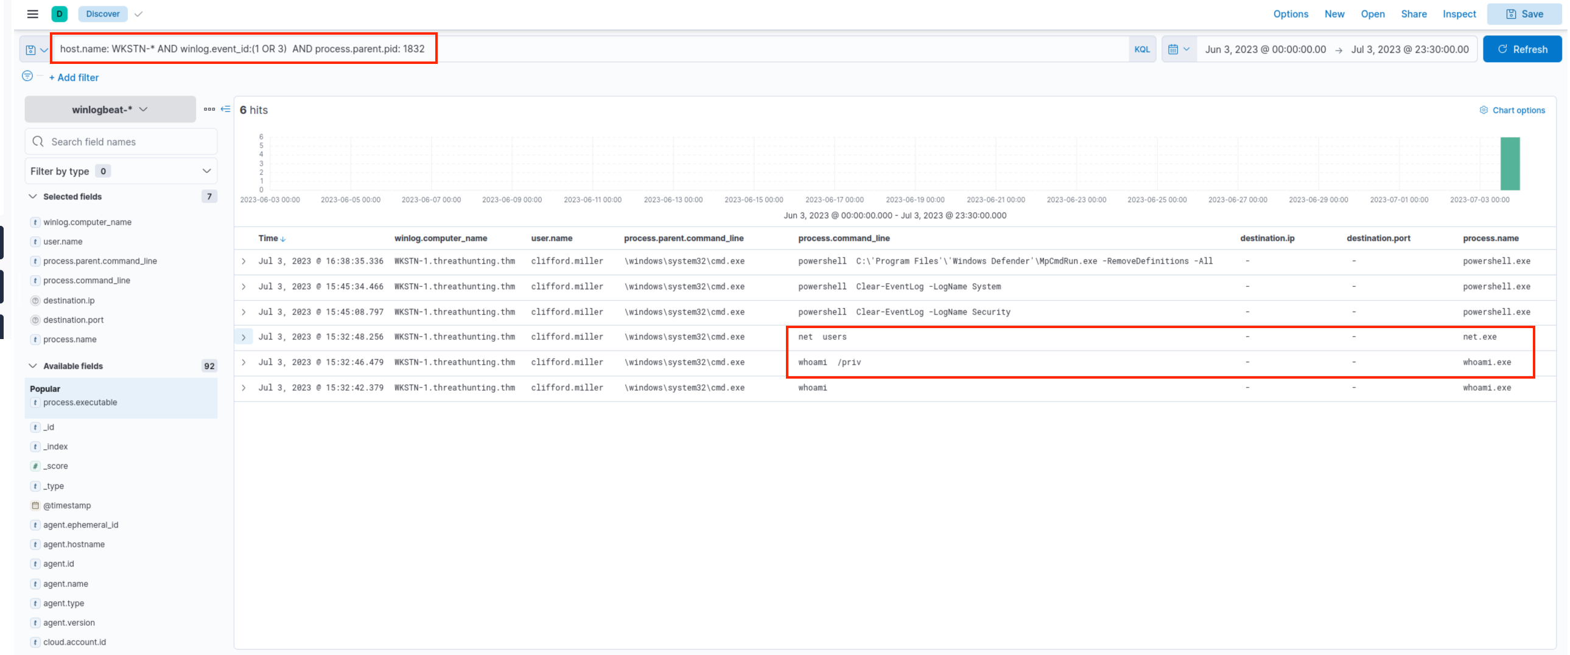The height and width of the screenshot is (655, 1570).
Task: Click the end date Jul 3, 2023
Action: click(x=1409, y=49)
